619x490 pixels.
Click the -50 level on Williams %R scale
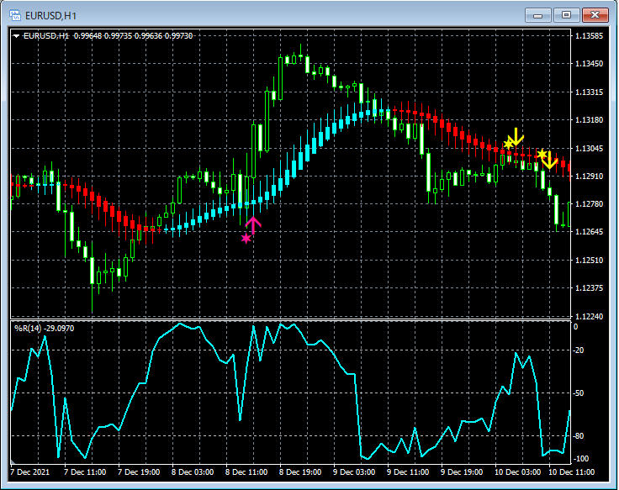tap(579, 393)
